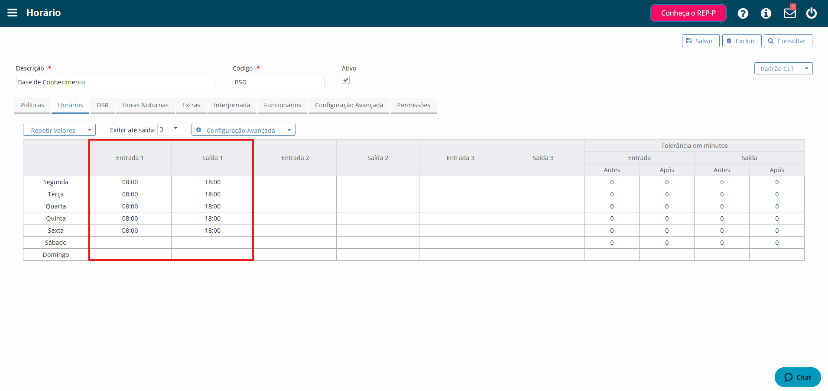Screen dimensions: 828x391
Task: Click Segunda tolerance Saída Após value
Action: pos(777,182)
